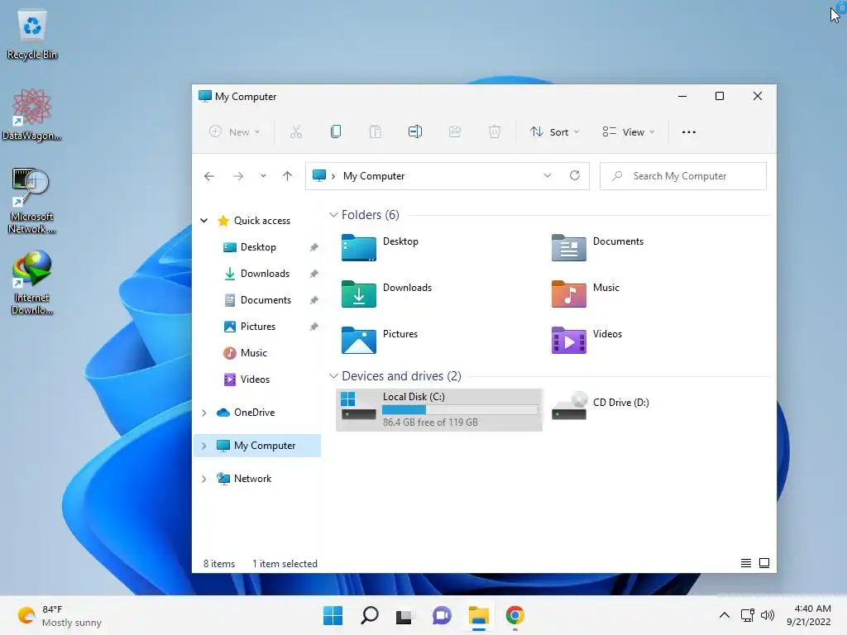The width and height of the screenshot is (847, 635).
Task: Click the Search My Computer field
Action: [x=682, y=176]
